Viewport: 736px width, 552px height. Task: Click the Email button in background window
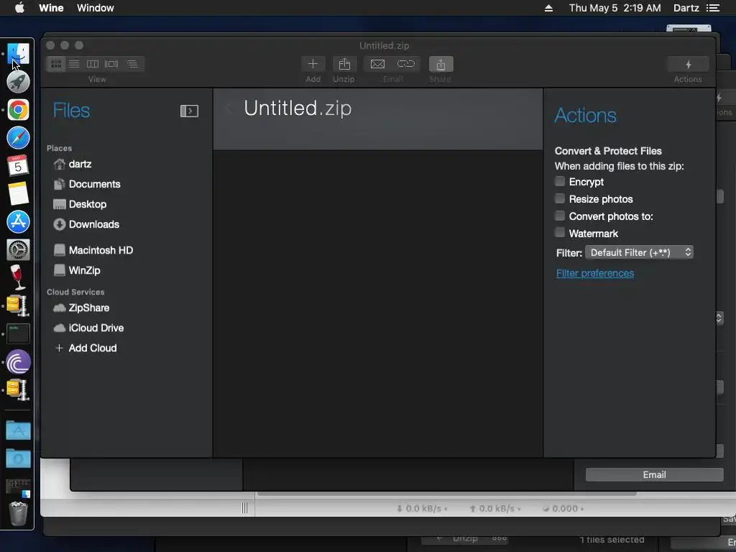coord(654,475)
